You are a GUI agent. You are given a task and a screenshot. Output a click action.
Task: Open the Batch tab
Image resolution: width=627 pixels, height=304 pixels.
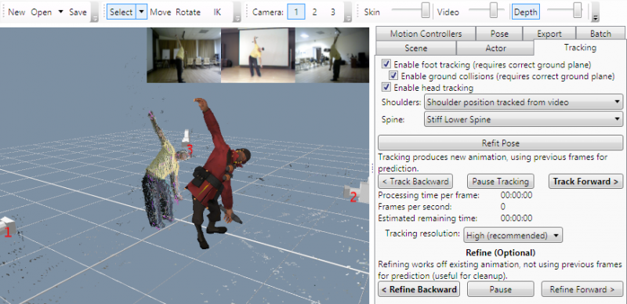tap(600, 34)
